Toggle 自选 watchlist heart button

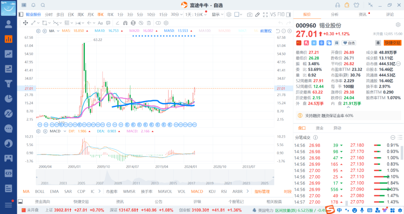click(349, 43)
